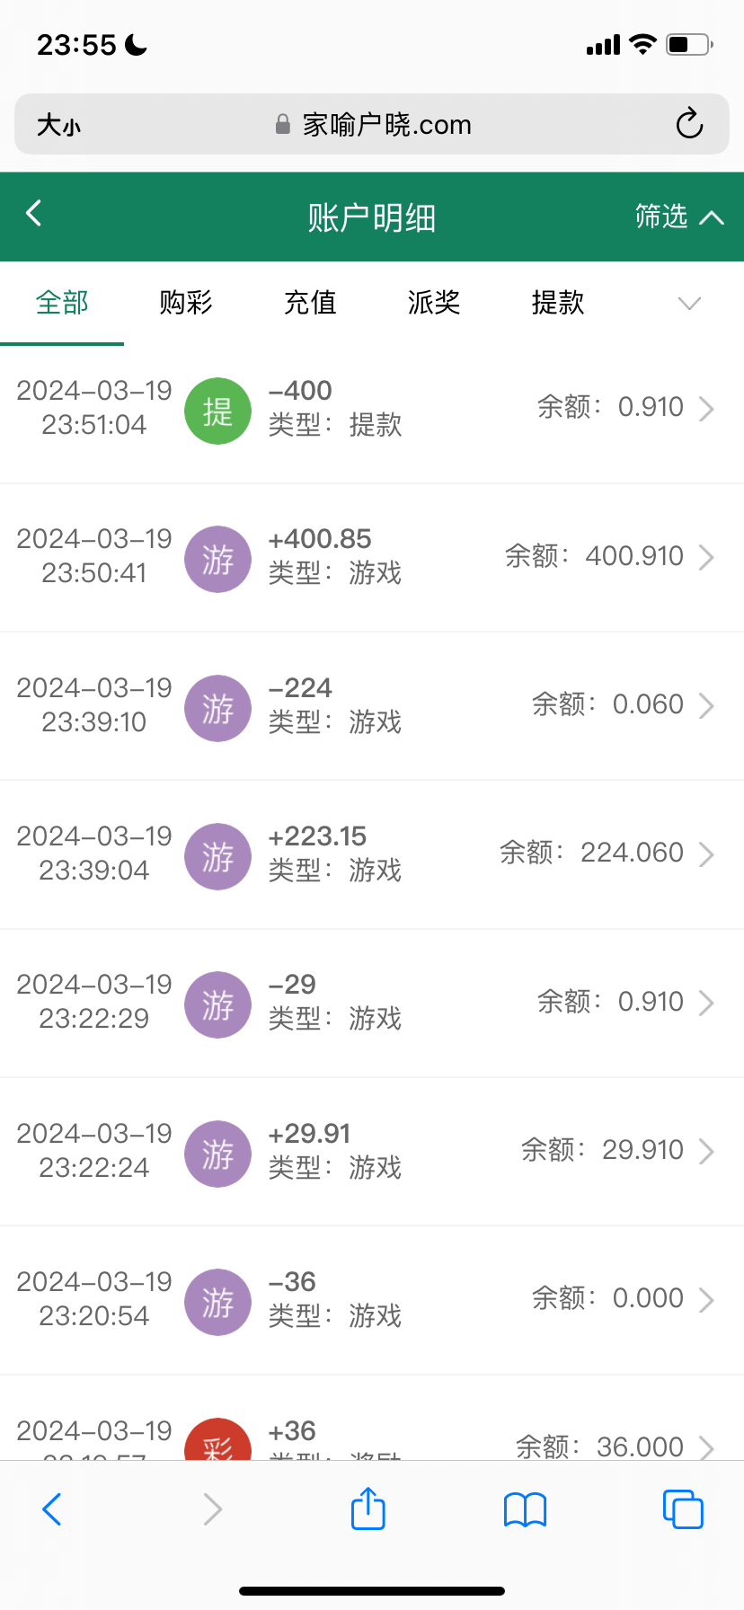Tap the green 提 withdrawal icon
The width and height of the screenshot is (744, 1610).
pyautogui.click(x=217, y=411)
